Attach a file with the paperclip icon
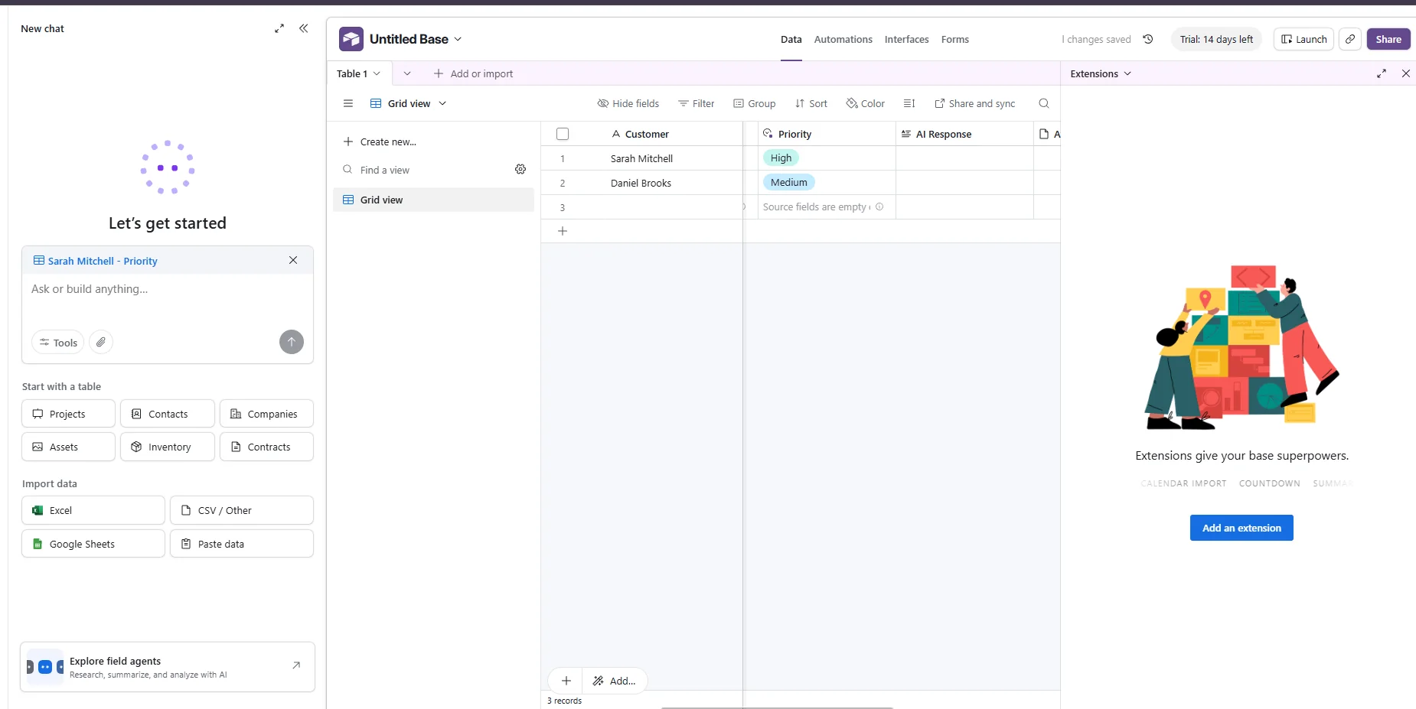 (101, 342)
